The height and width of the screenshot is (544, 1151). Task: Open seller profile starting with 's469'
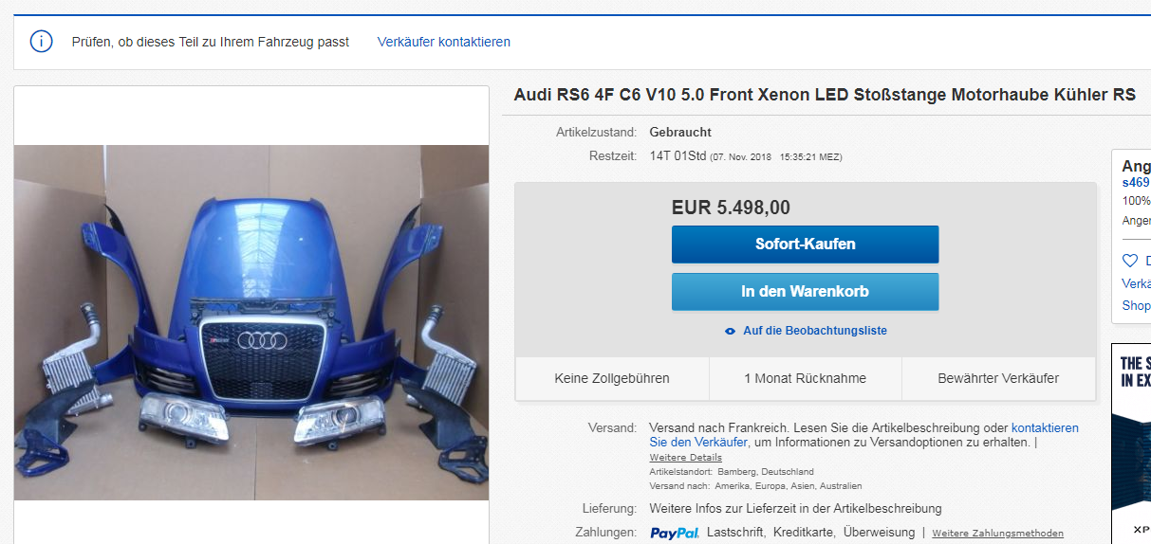[x=1136, y=182]
